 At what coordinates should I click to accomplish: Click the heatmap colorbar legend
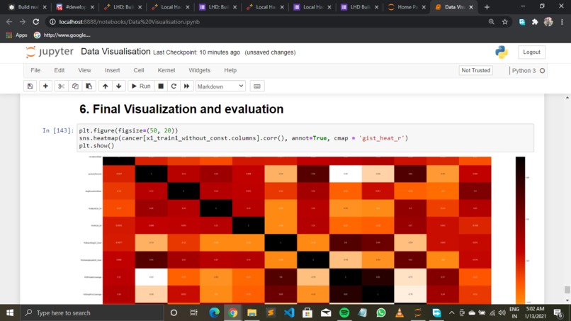(521, 230)
